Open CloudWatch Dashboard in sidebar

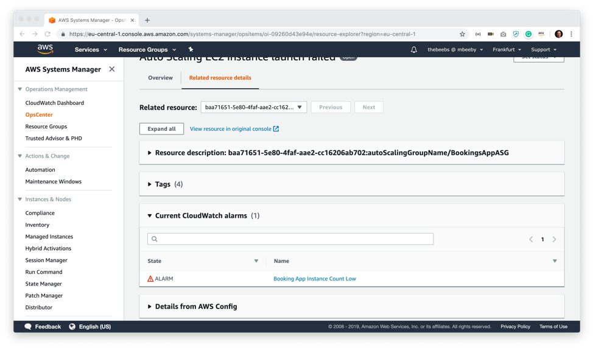click(x=54, y=103)
